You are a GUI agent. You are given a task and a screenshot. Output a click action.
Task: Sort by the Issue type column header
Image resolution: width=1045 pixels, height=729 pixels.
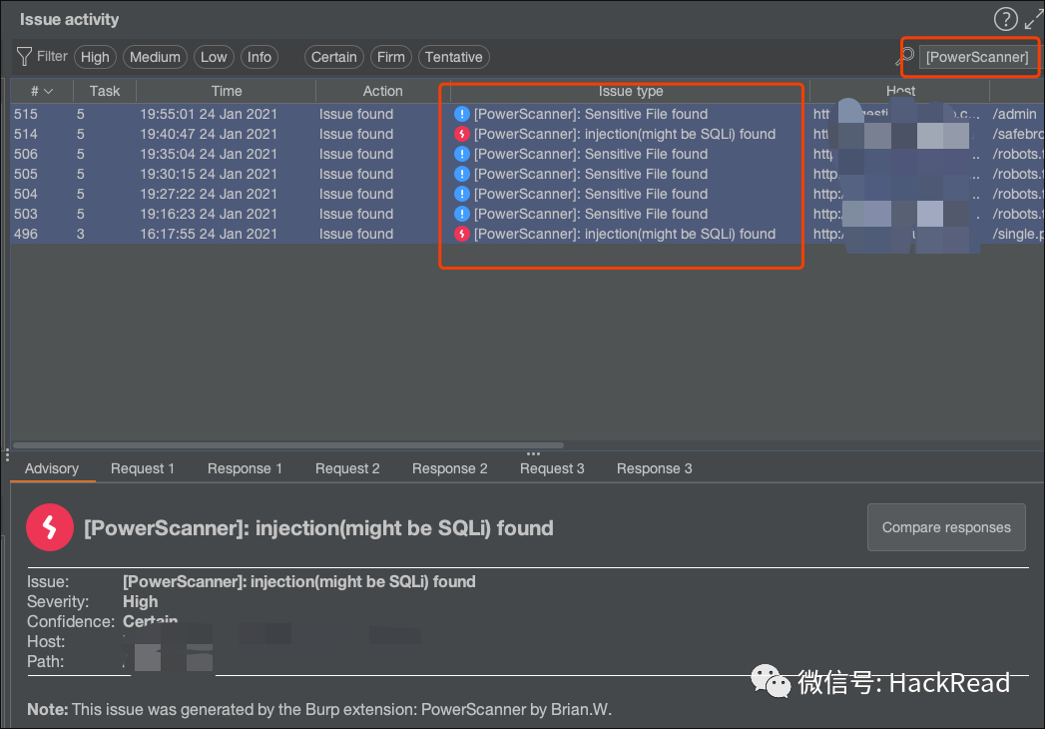pos(631,91)
